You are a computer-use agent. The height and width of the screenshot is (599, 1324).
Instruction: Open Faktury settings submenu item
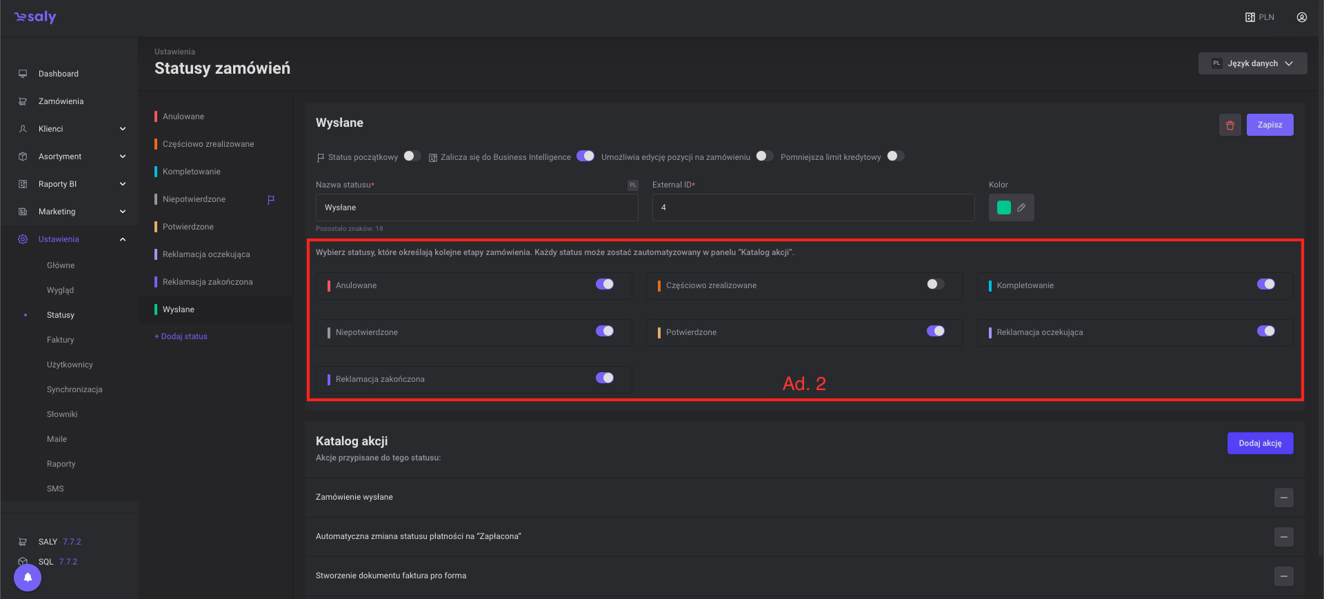click(x=61, y=340)
